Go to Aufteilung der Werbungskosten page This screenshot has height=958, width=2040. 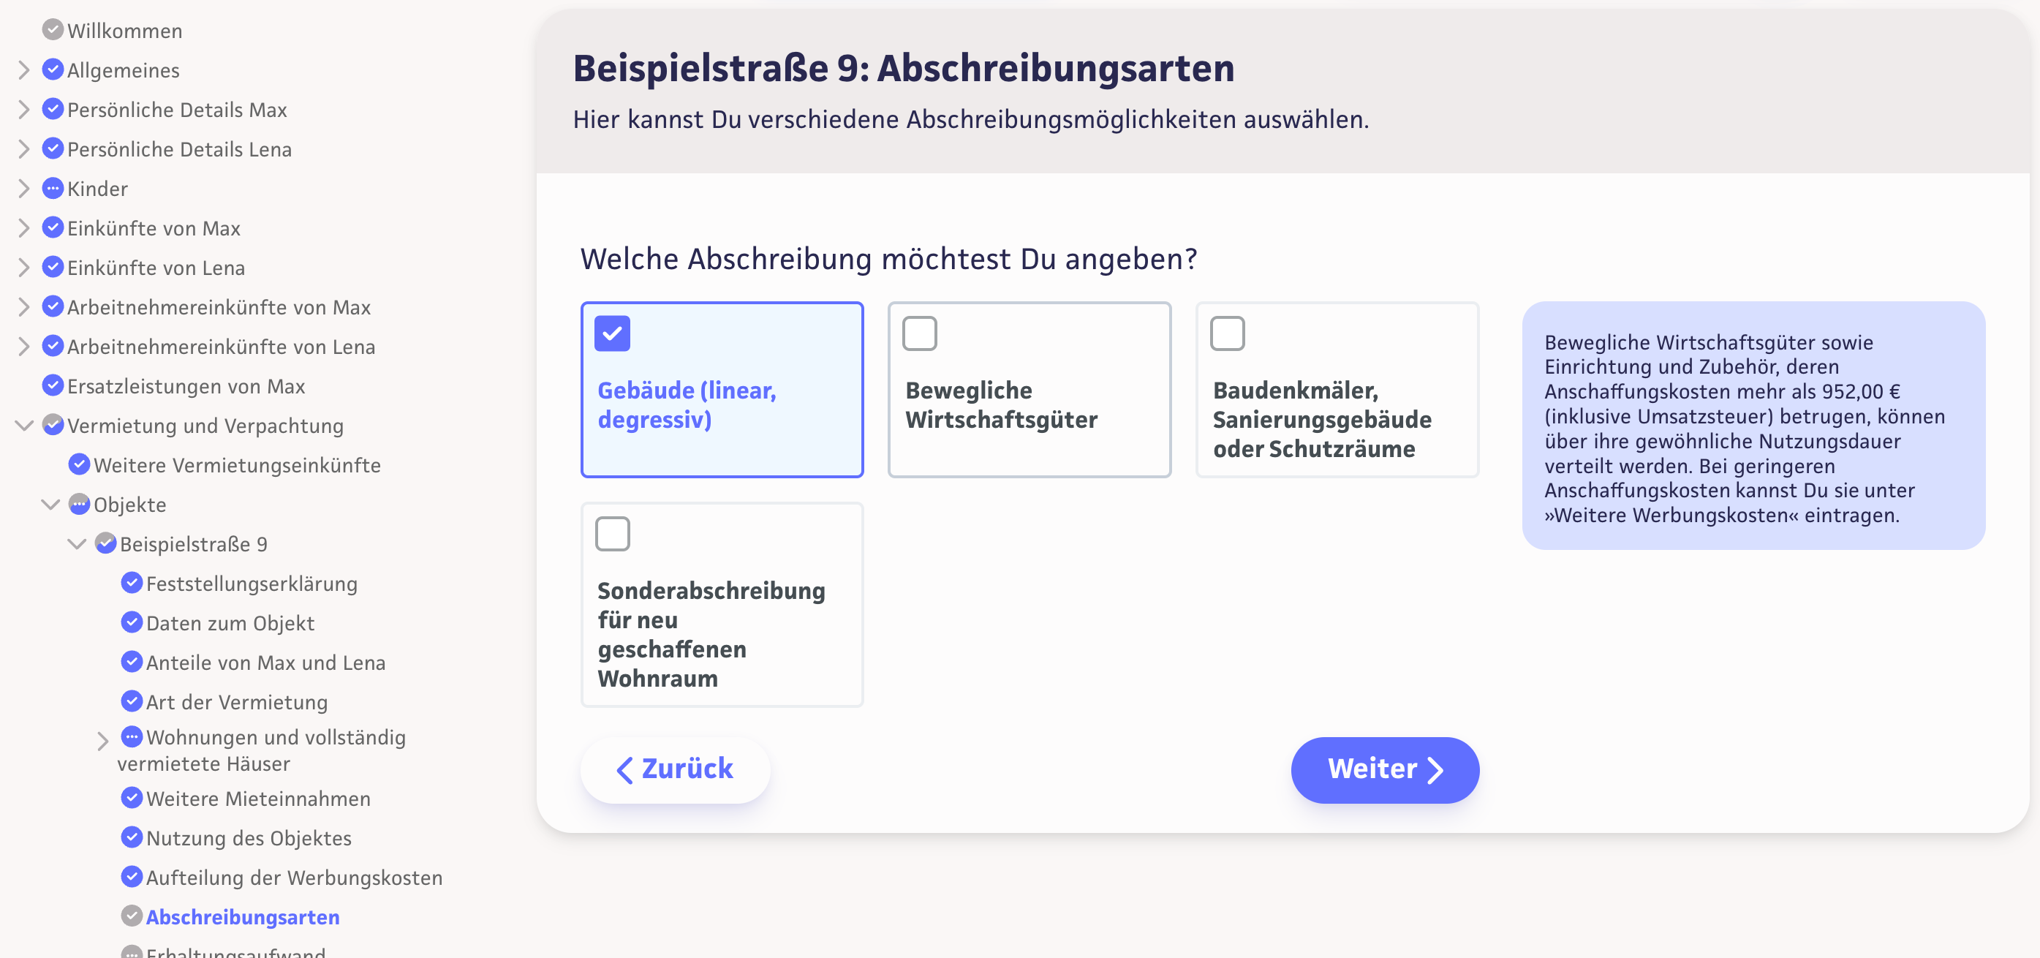click(x=294, y=878)
